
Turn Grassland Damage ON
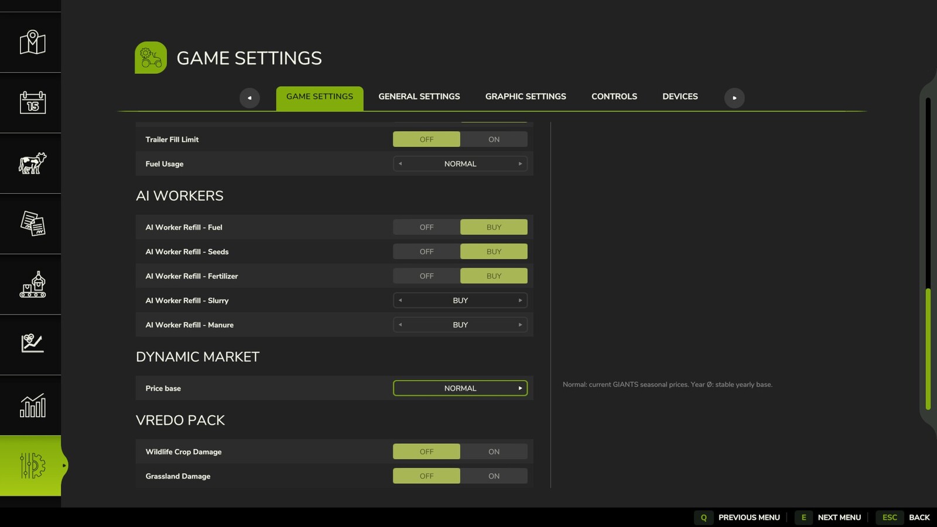click(494, 476)
